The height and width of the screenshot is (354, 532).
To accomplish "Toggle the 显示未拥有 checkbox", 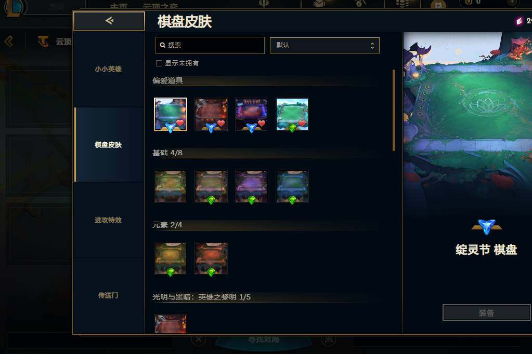I will click(159, 63).
